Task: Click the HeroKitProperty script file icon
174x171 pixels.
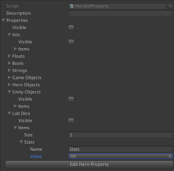Action: tap(72, 6)
